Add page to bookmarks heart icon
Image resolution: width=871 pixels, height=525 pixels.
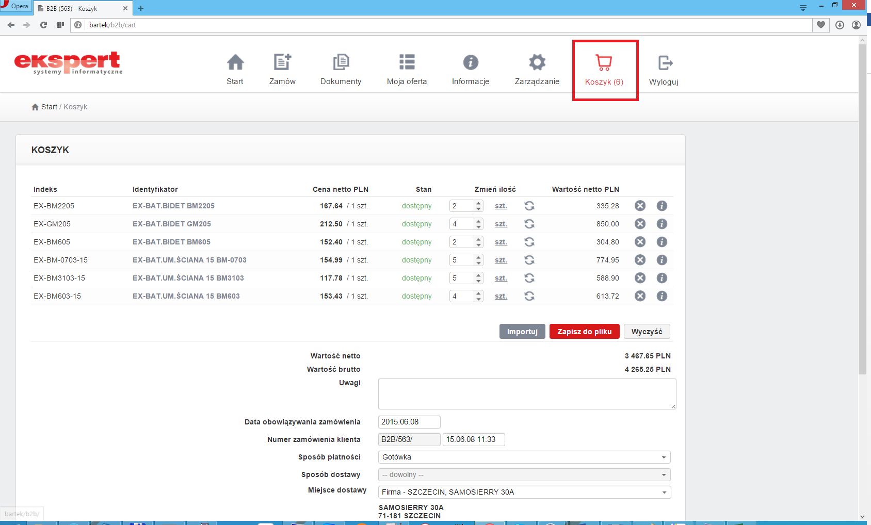(821, 25)
